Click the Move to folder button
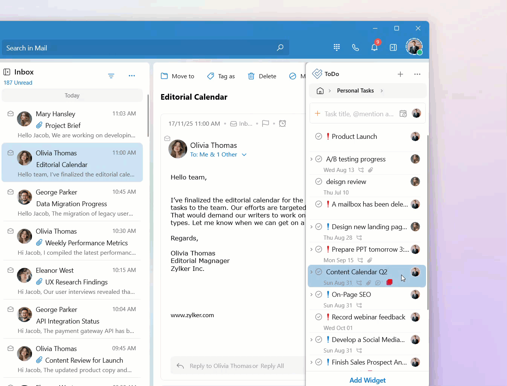The height and width of the screenshot is (386, 507). tap(177, 76)
